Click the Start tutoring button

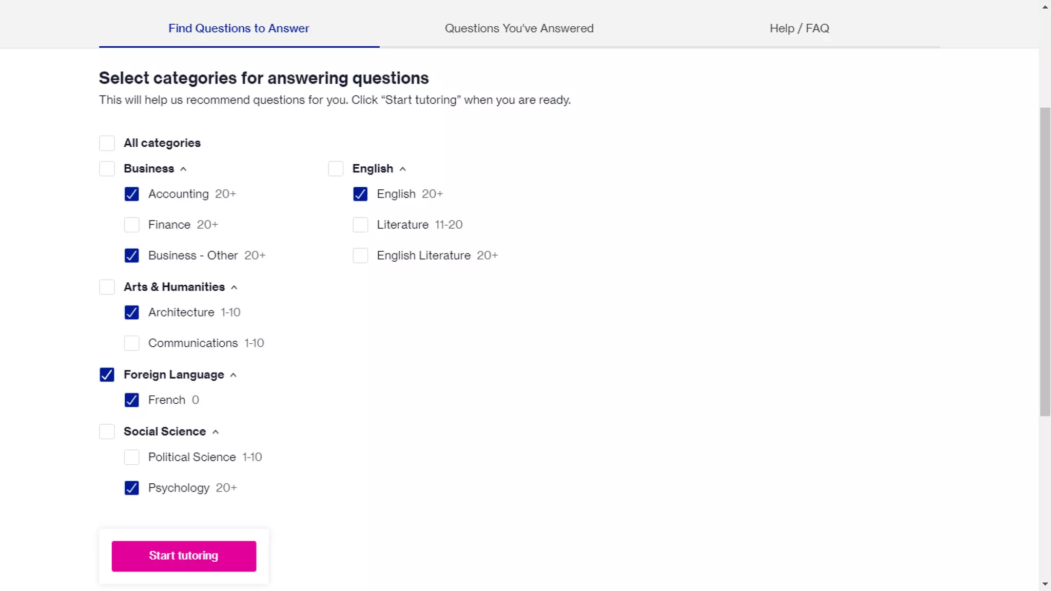point(184,556)
